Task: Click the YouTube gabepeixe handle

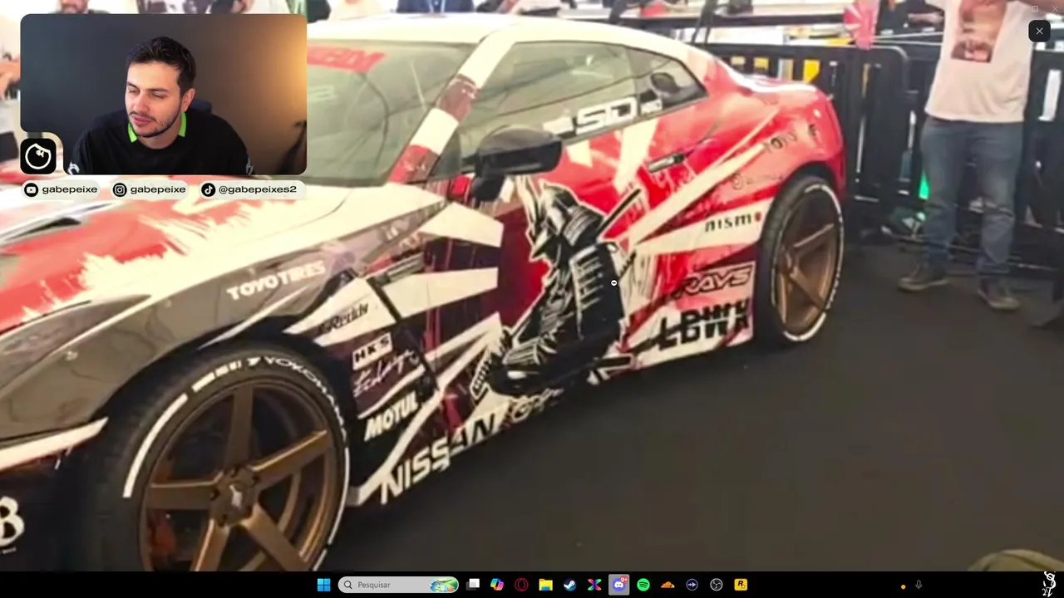Action: coord(61,189)
